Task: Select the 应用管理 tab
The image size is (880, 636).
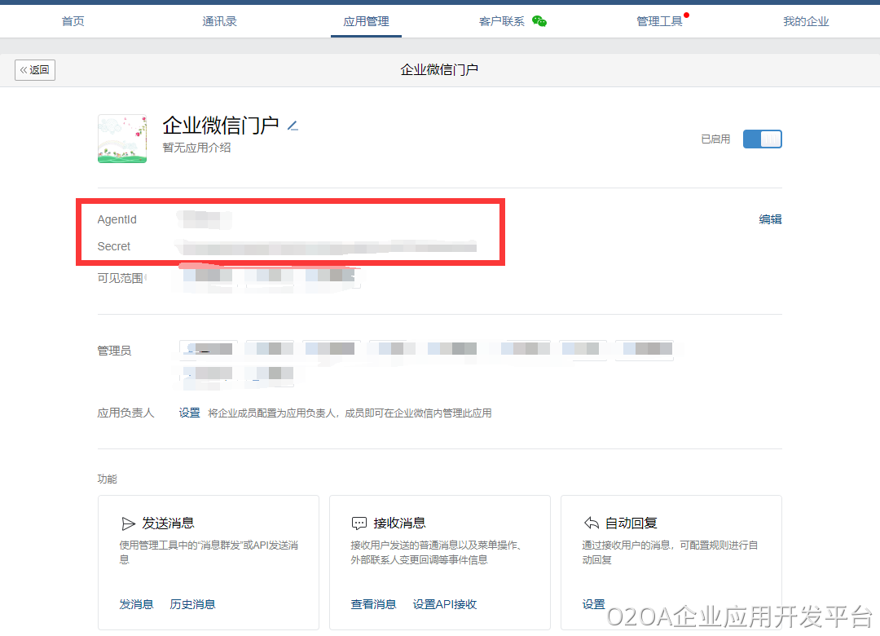Action: (x=366, y=21)
